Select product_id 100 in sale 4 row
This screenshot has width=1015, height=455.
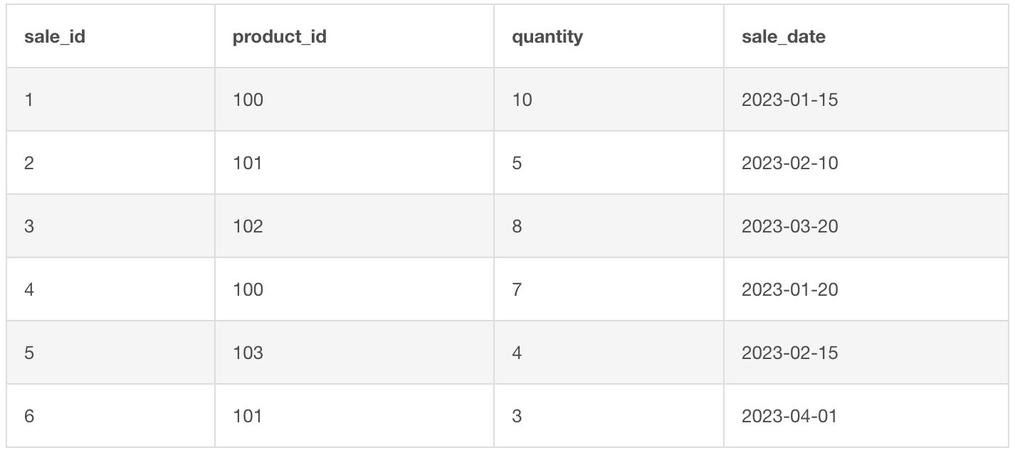(x=248, y=290)
